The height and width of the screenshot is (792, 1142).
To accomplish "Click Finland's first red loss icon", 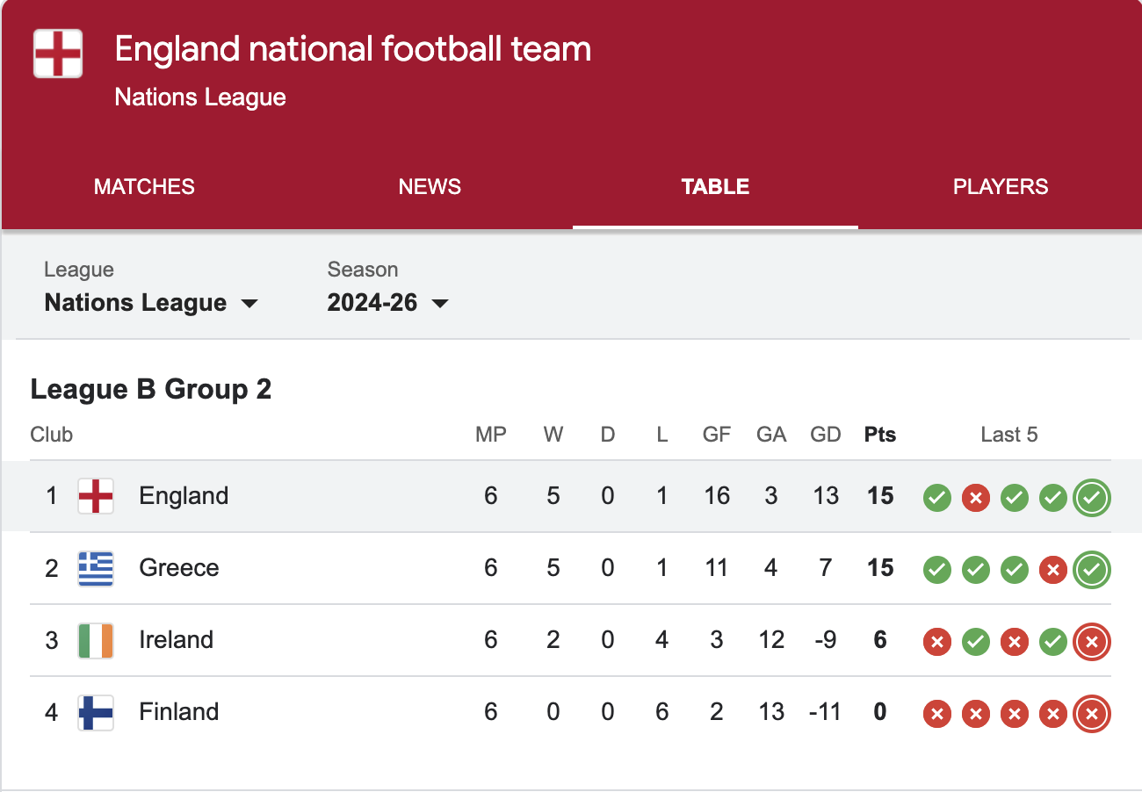I will [936, 714].
